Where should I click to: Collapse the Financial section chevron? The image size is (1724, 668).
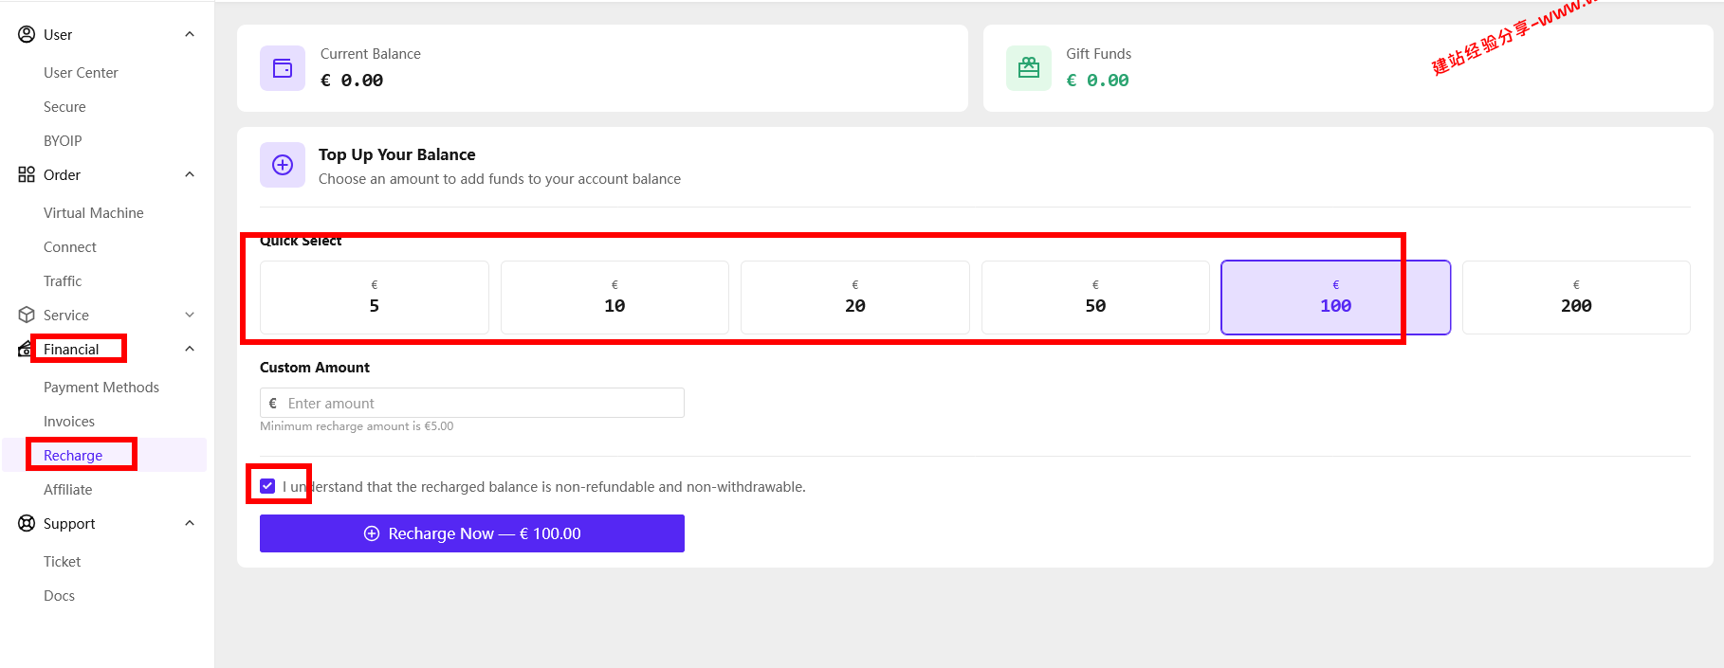(x=190, y=349)
